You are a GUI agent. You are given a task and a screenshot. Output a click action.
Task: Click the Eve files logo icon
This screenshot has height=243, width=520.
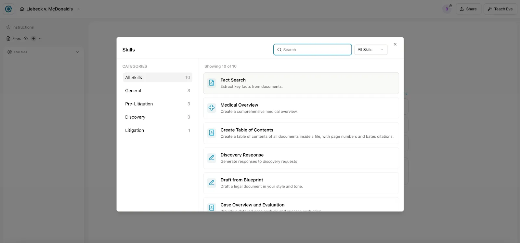(10, 52)
